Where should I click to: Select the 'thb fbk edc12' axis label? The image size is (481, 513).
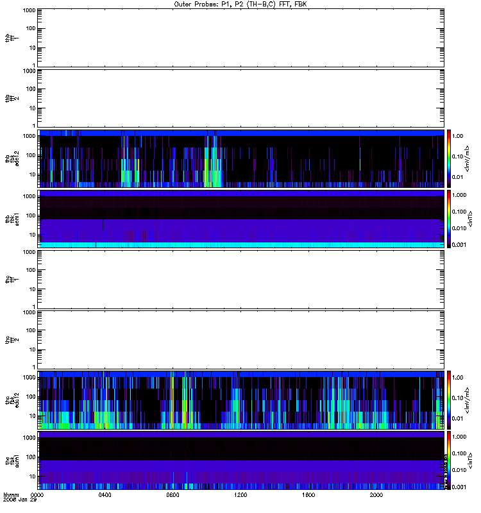pos(12,158)
